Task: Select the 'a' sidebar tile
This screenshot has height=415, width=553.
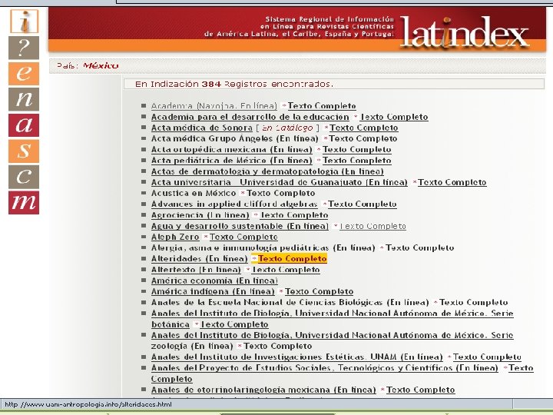Action: tap(24, 125)
